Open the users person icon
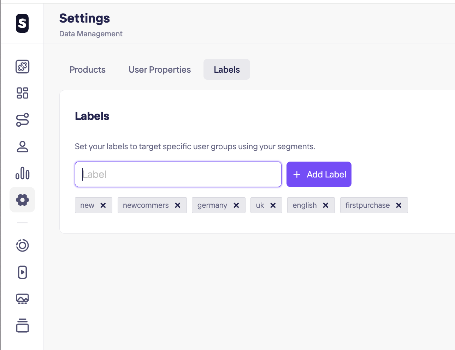Screen dimensions: 455x350 (22, 146)
